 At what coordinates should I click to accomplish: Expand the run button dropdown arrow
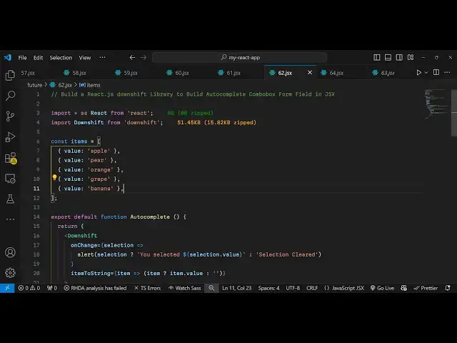point(426,72)
